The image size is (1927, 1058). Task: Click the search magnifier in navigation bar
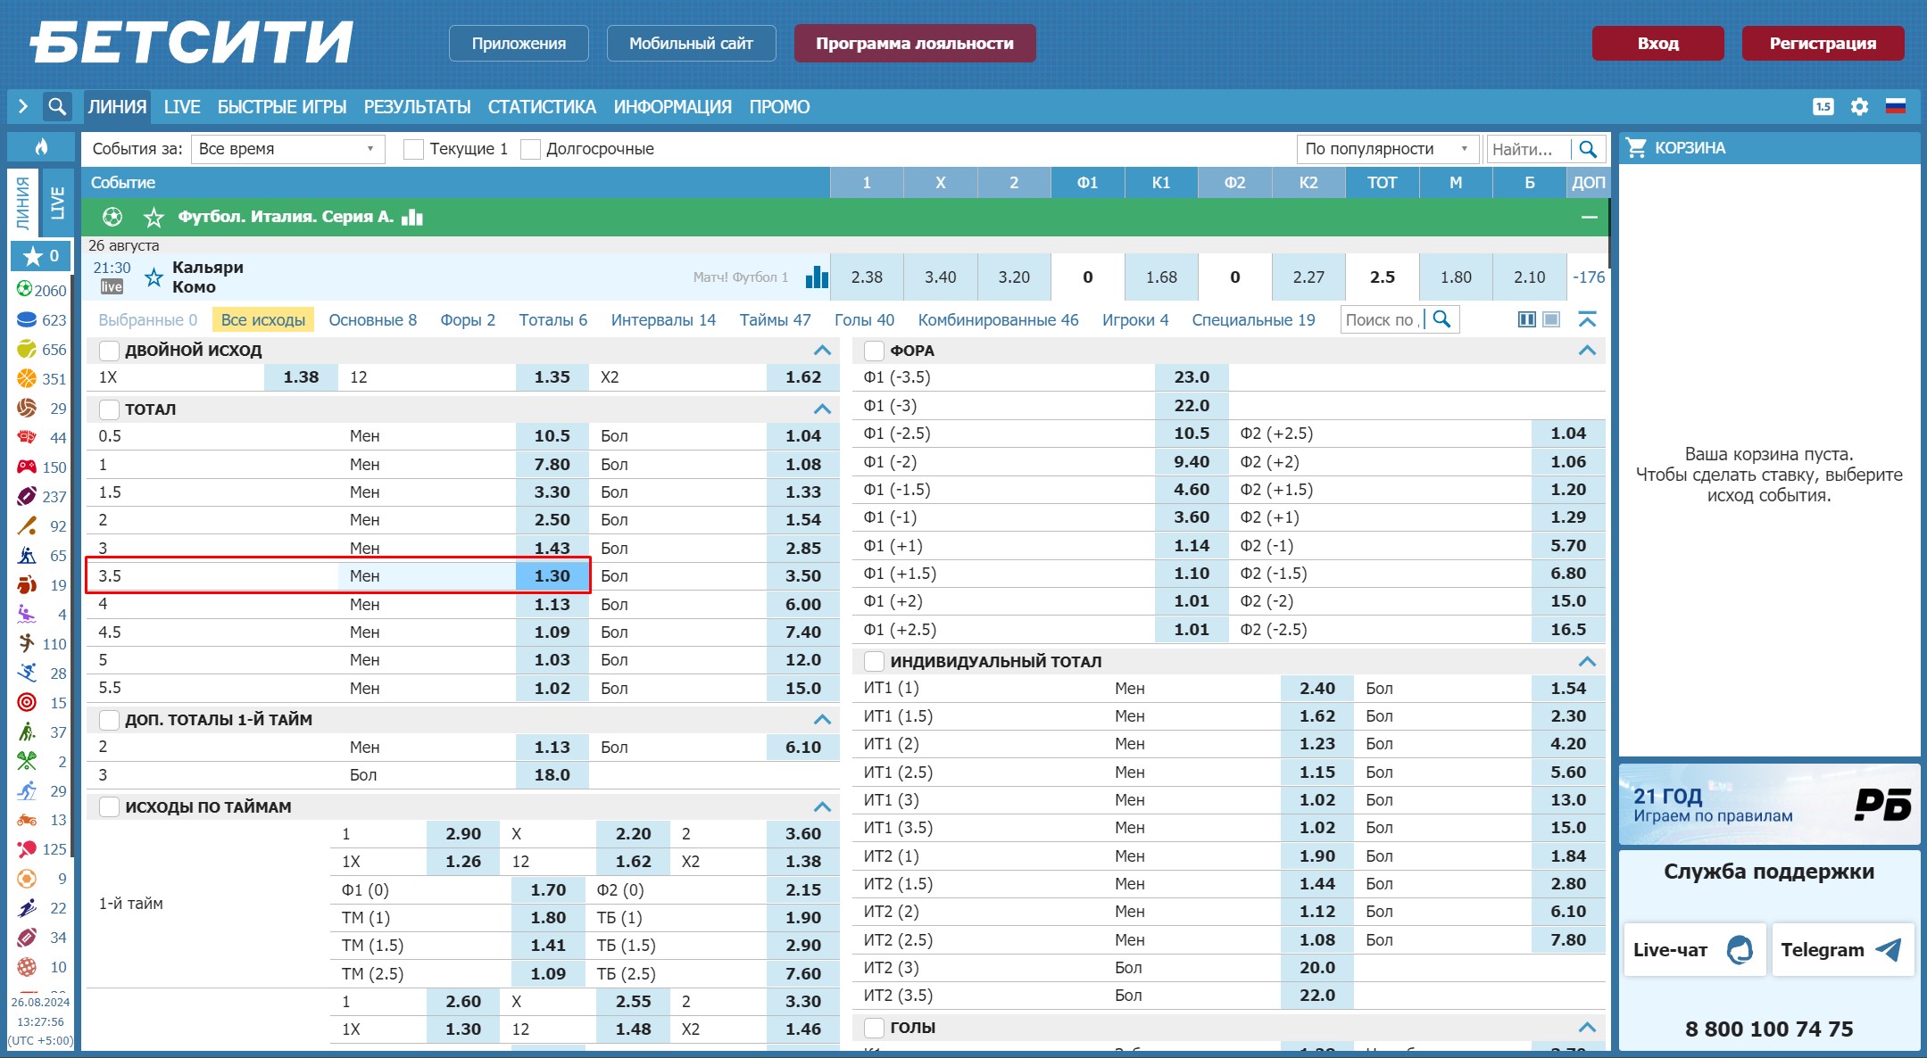pos(57,107)
